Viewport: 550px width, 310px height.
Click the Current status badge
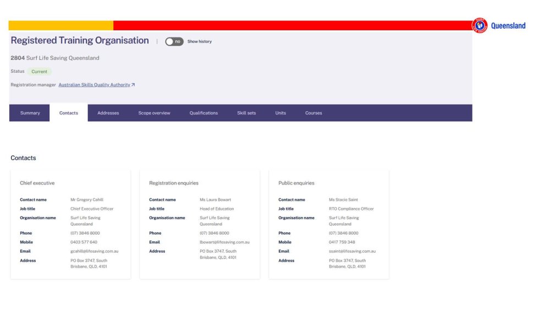(x=39, y=71)
